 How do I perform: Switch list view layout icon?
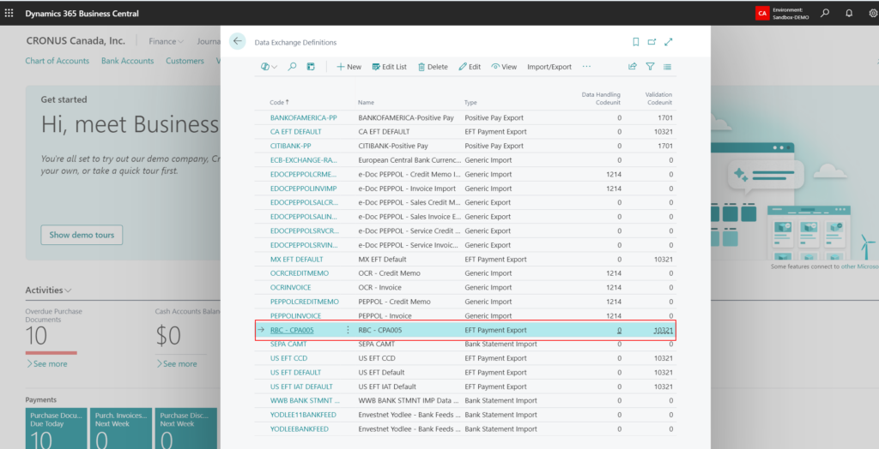click(x=667, y=67)
